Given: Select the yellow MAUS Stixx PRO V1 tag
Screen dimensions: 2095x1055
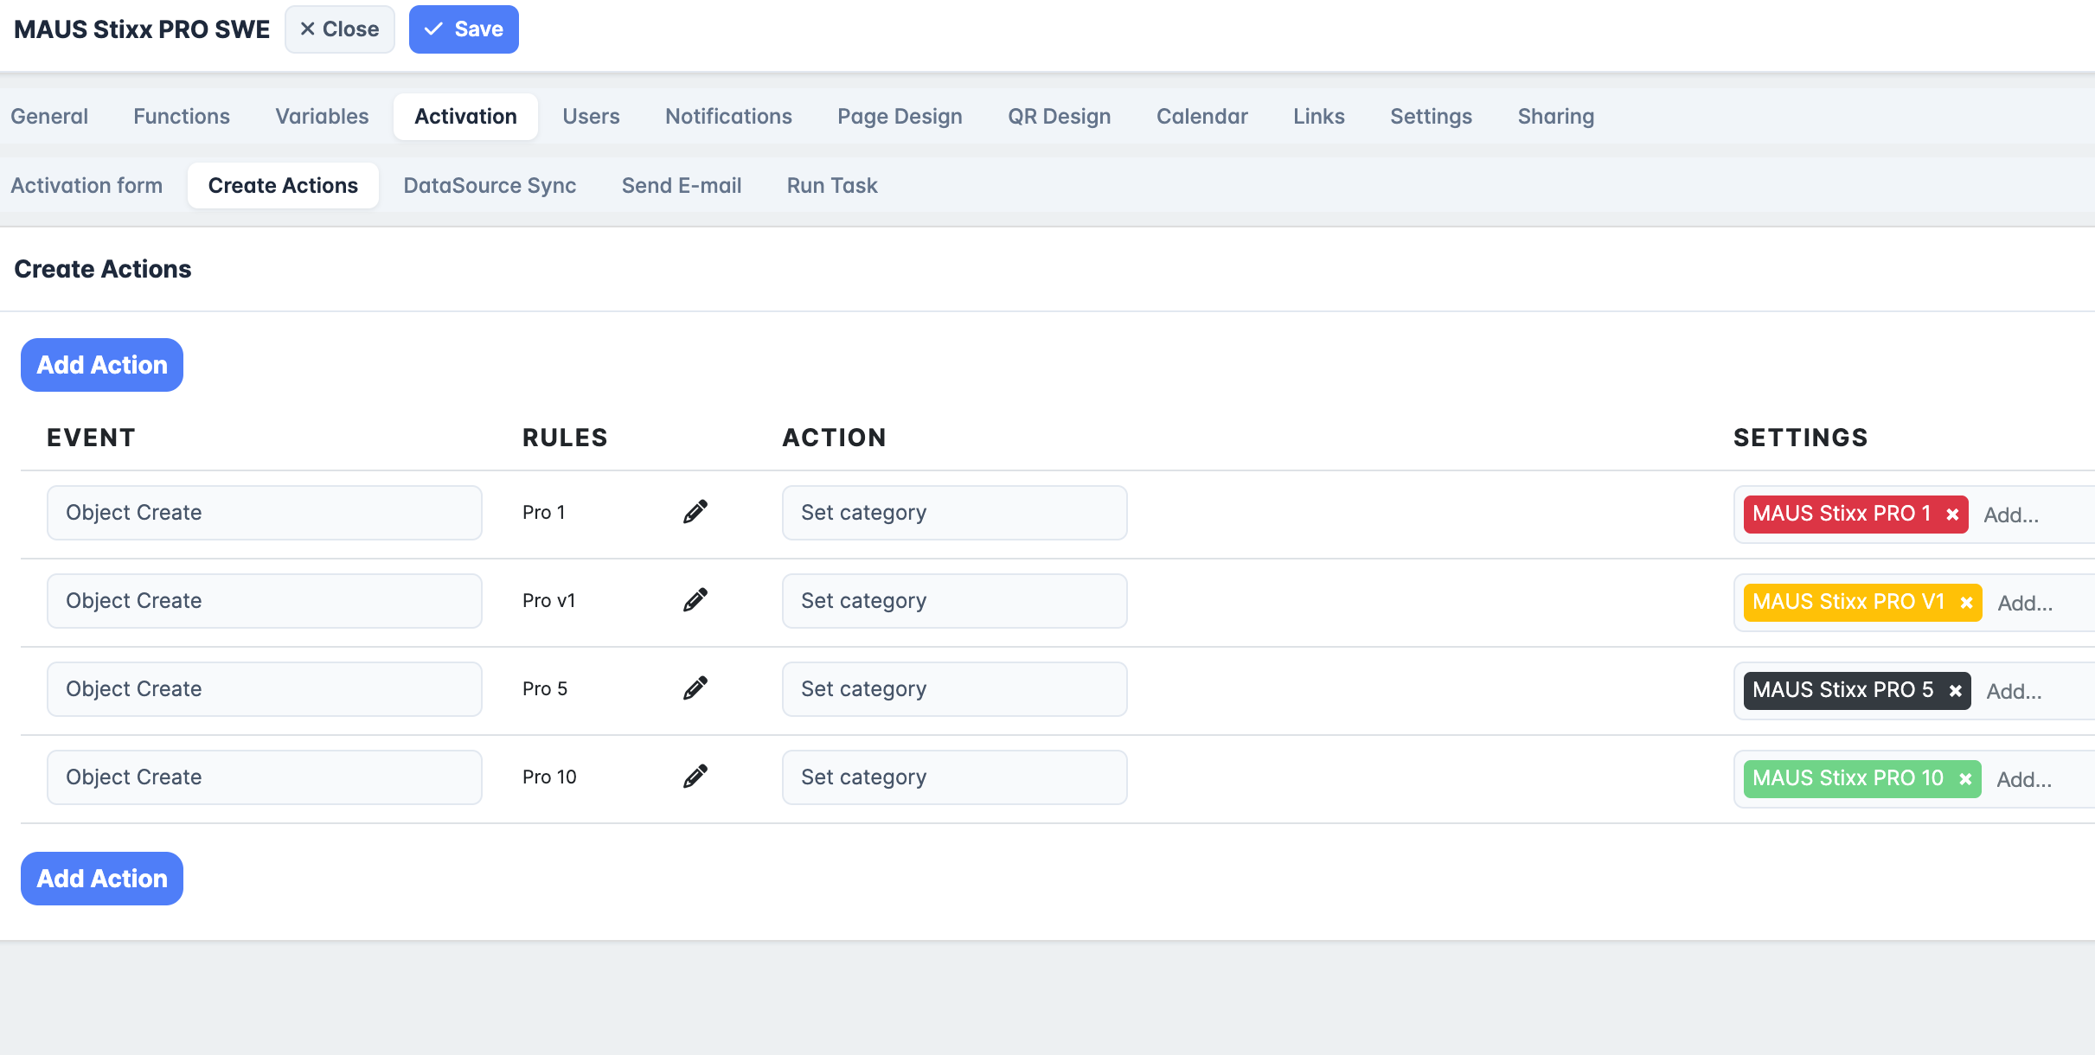Looking at the screenshot, I should [1848, 602].
